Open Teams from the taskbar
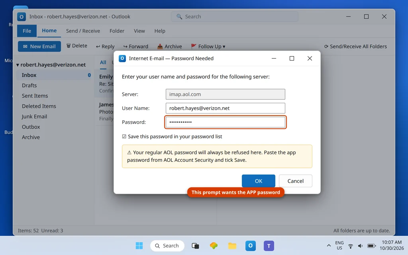 click(269, 245)
